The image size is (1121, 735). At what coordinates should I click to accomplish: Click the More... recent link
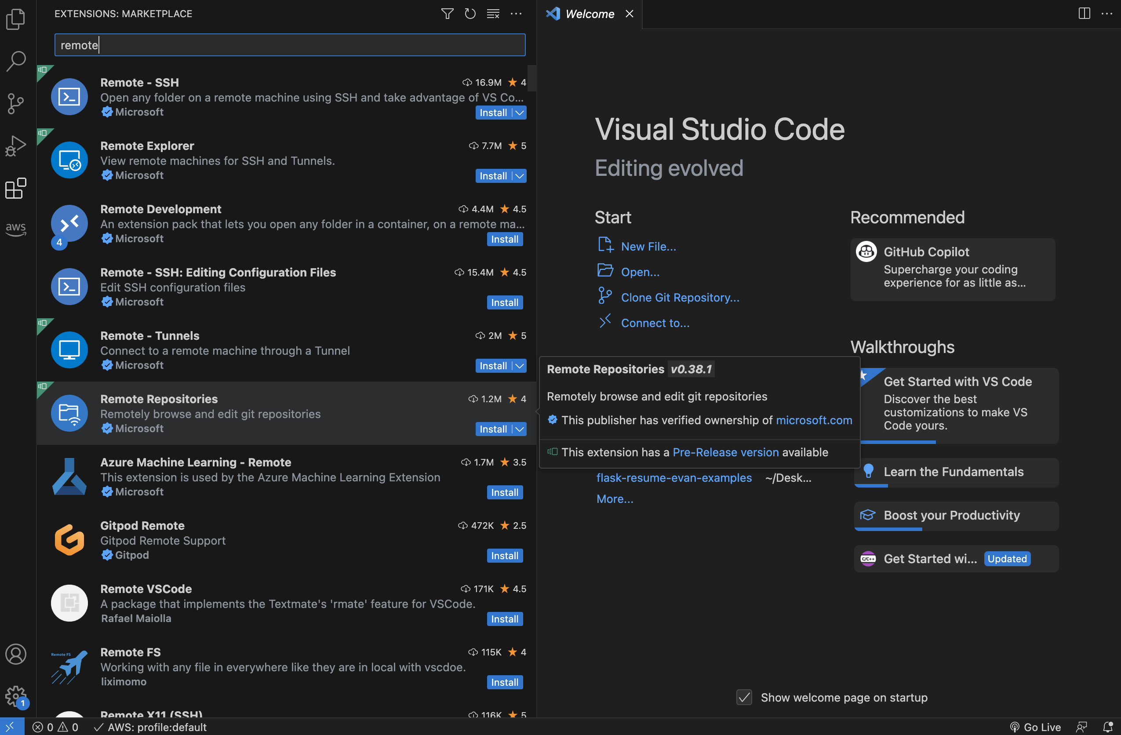[615, 498]
